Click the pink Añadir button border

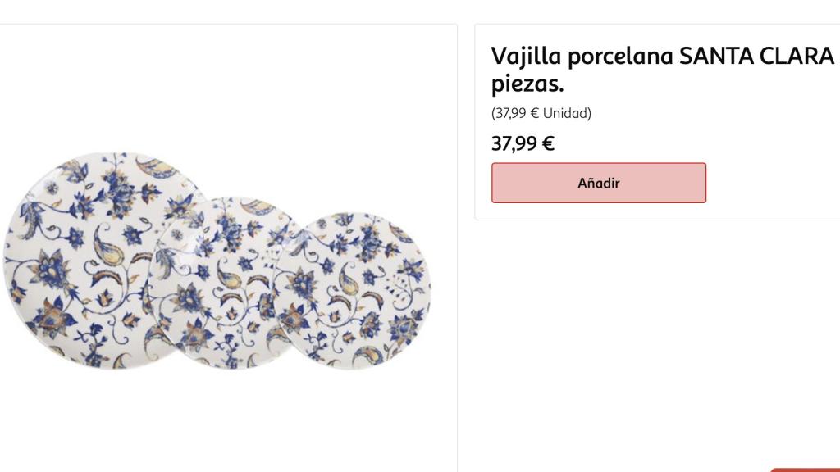click(x=598, y=166)
